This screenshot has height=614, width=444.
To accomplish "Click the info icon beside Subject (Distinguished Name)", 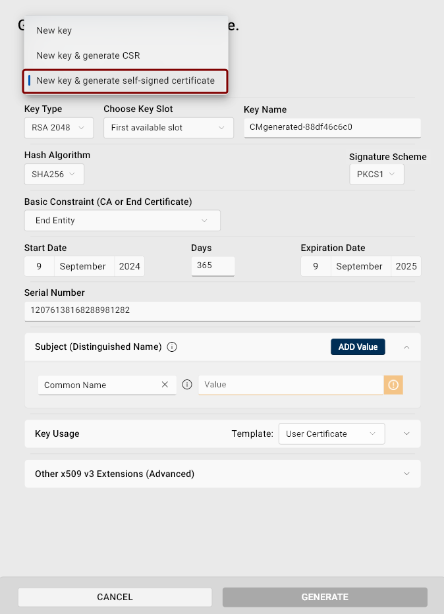I will [172, 347].
